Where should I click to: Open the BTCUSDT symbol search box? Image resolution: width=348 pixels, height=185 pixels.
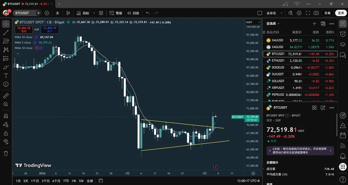(x=27, y=13)
